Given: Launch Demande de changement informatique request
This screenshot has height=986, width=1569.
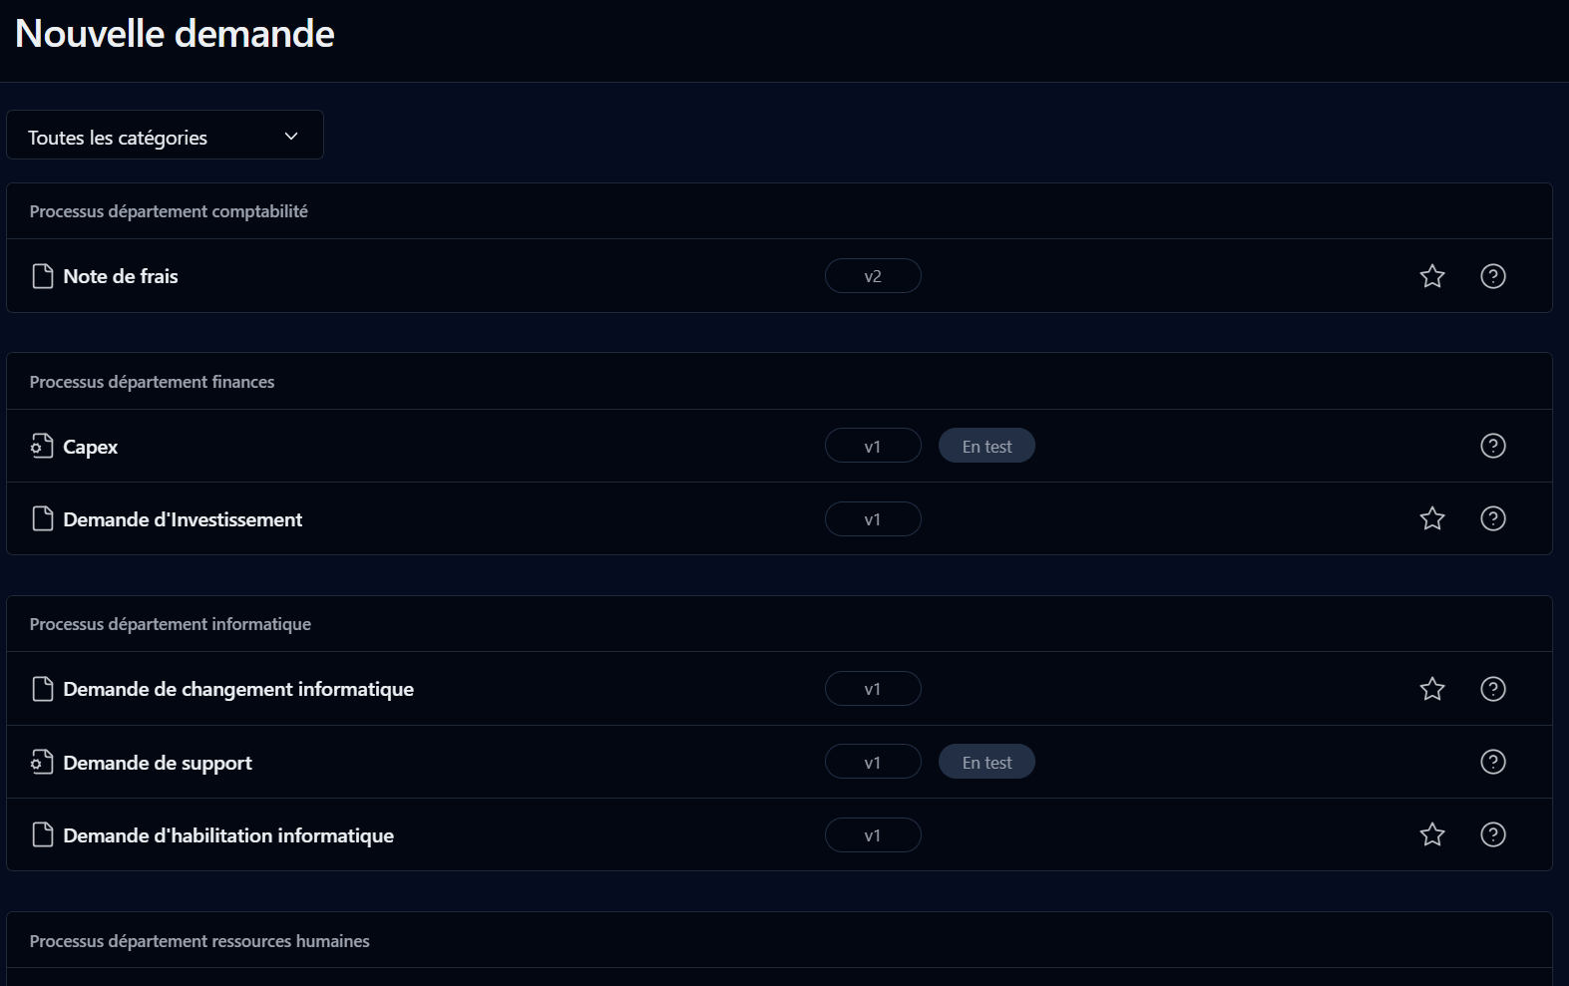Looking at the screenshot, I should click(x=238, y=689).
